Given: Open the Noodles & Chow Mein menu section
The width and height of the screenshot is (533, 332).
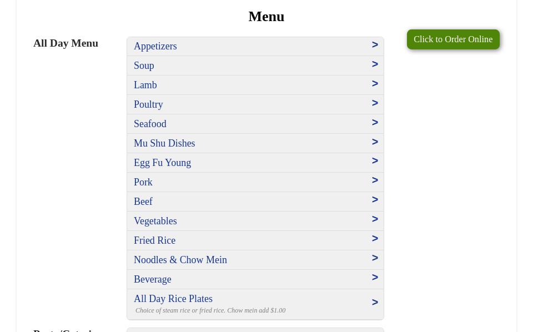Looking at the screenshot, I should point(255,260).
